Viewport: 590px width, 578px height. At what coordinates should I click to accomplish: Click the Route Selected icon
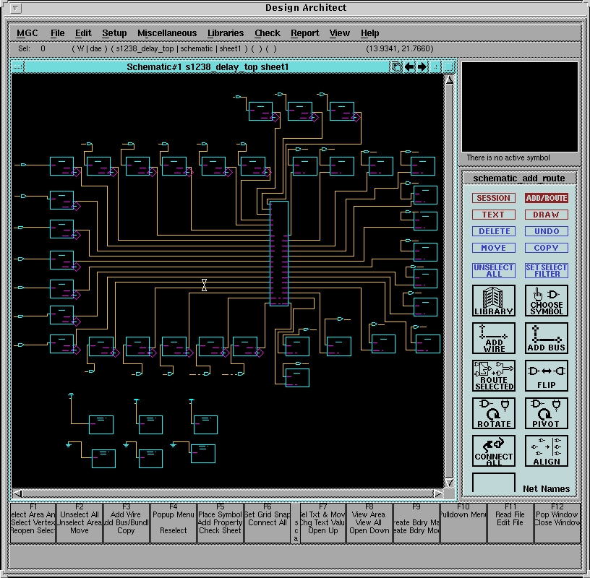(x=494, y=376)
